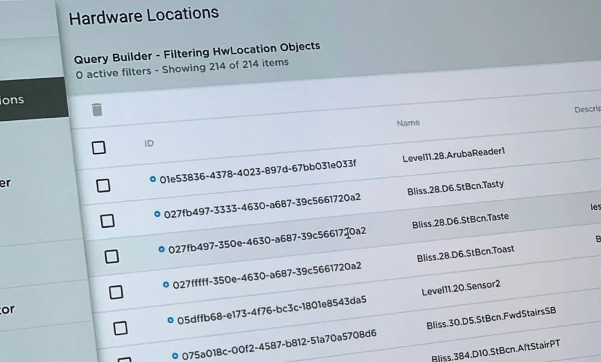601x362 pixels.
Task: Select the name Bliss.30.D5.StBcn.FwdStairsSB
Action: [491, 318]
